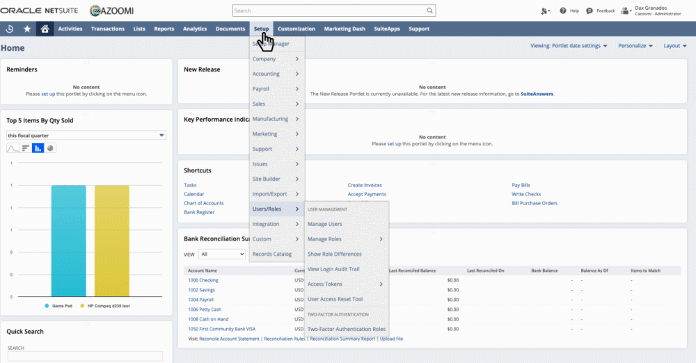Image resolution: width=696 pixels, height=363 pixels.
Task: Click the Shortcuts star icon
Action: (x=27, y=29)
